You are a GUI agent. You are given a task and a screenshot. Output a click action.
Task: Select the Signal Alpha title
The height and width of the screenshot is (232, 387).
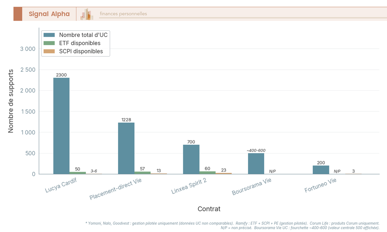coord(48,14)
